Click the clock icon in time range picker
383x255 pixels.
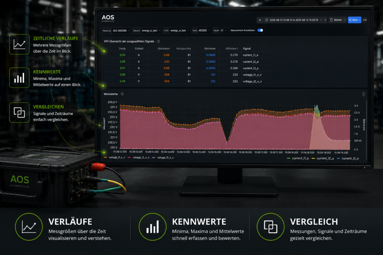(266, 20)
